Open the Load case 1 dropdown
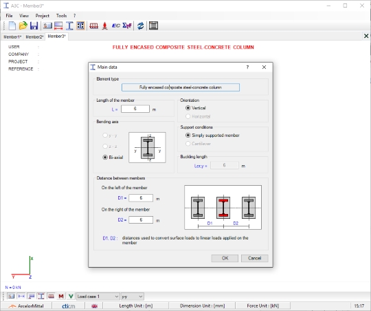Screen dimensions: 371x311 click(98, 297)
